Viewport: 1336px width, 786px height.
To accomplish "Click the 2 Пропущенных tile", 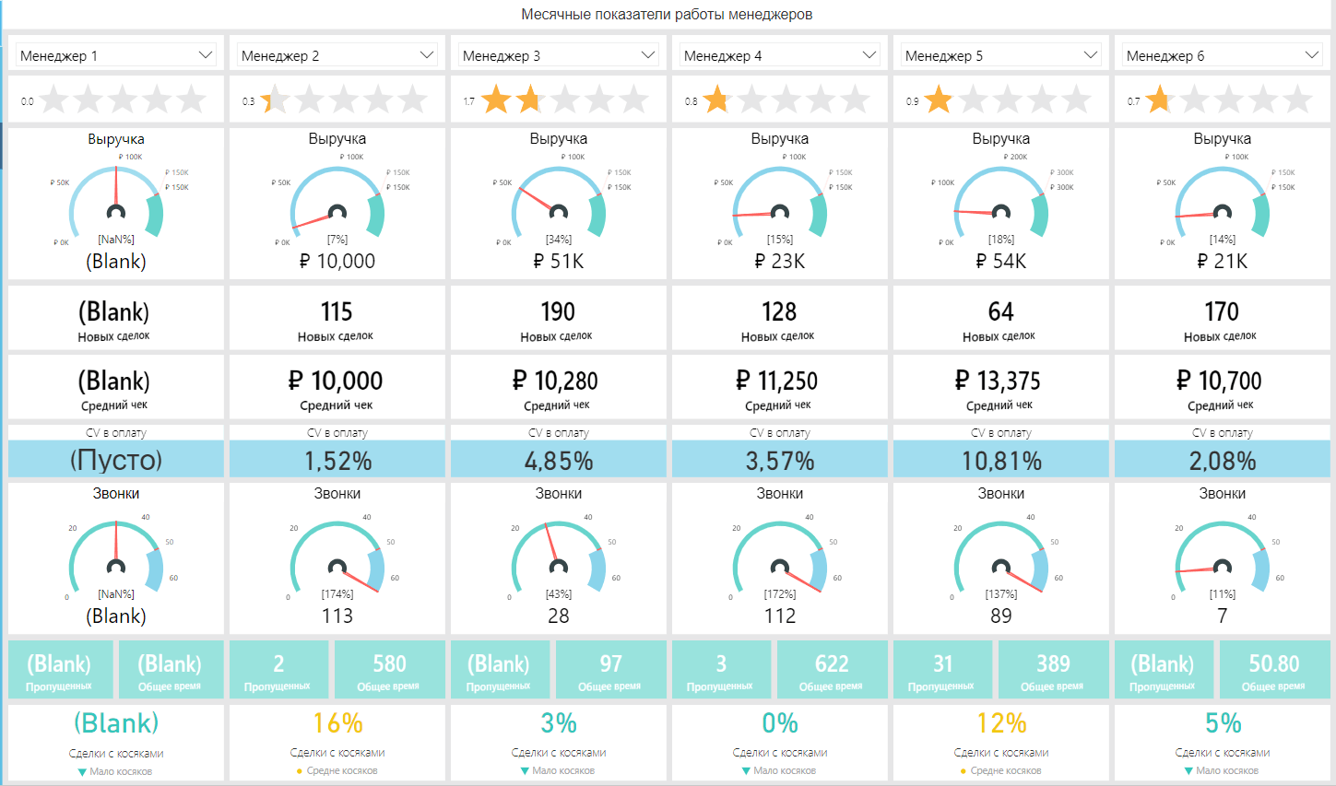I will [278, 669].
